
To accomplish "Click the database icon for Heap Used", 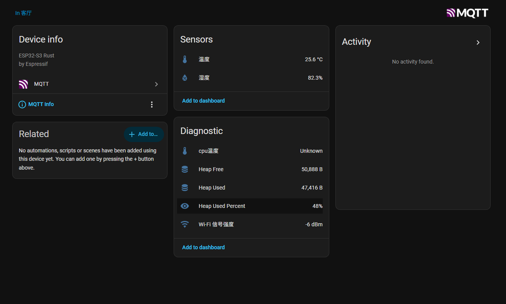I will coord(185,188).
